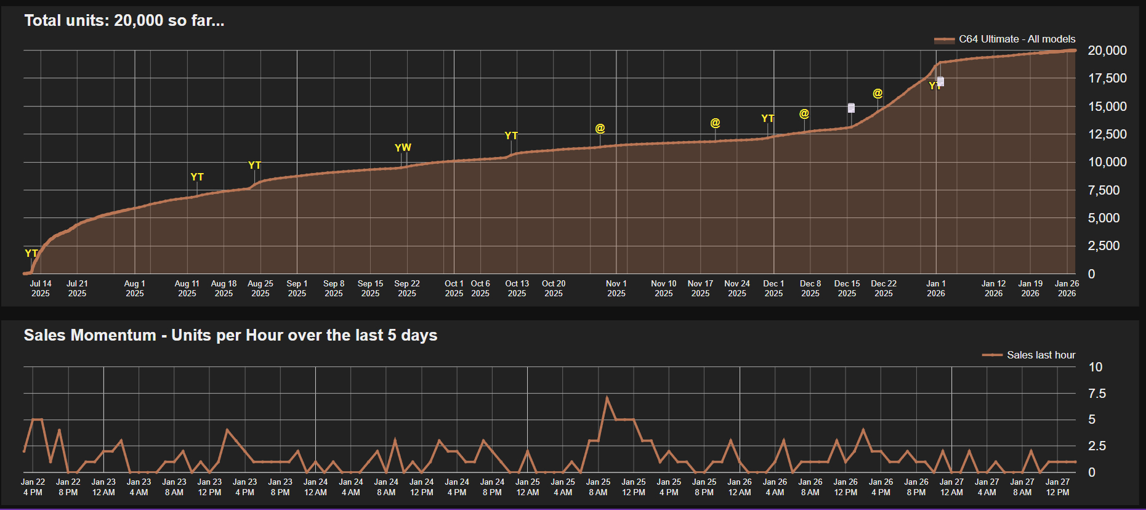Open the notepad icon near Jan 1
The width and height of the screenshot is (1146, 510).
click(940, 81)
